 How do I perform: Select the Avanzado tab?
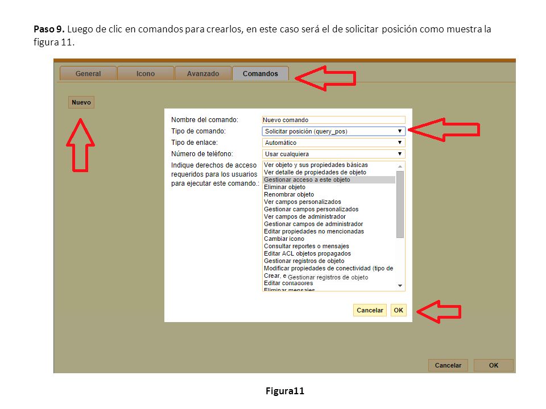pyautogui.click(x=203, y=73)
